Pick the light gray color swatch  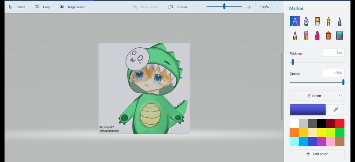[x=303, y=123]
